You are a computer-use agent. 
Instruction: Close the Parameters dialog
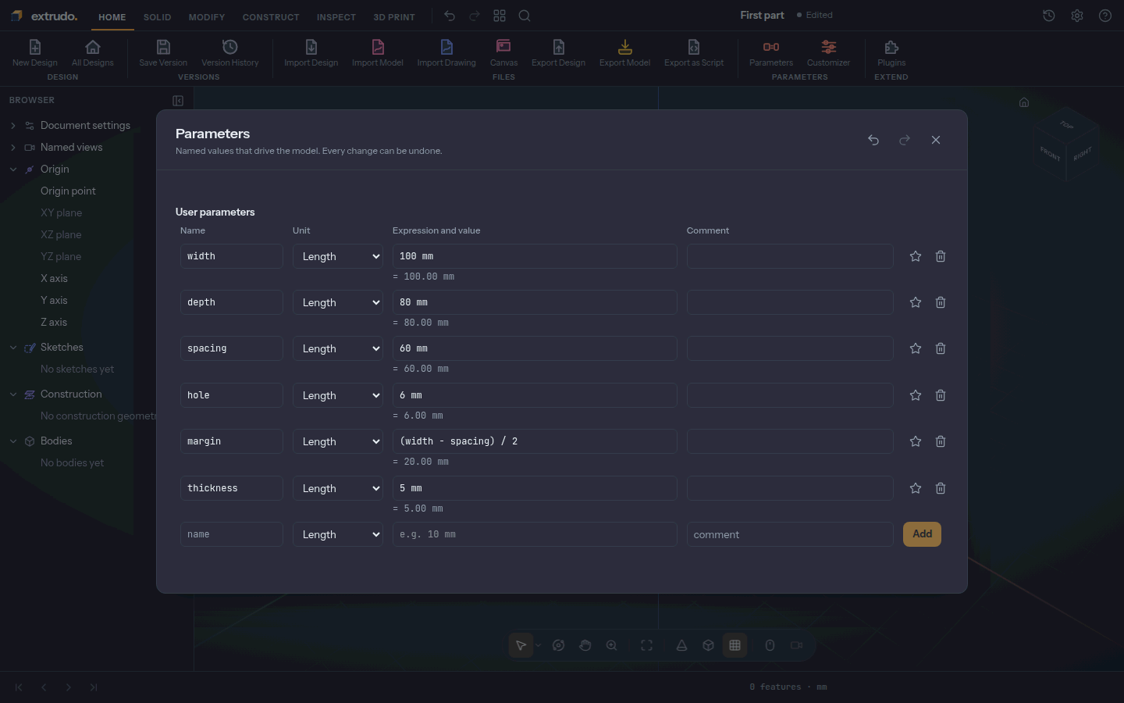point(936,140)
